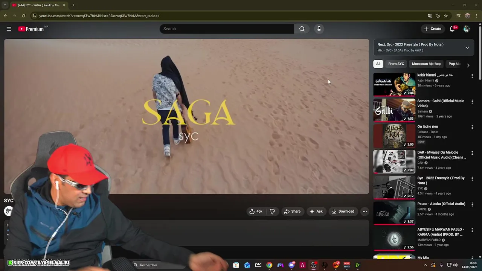Click the MARWAN PABLO channel name
The image size is (482, 271).
coord(429,240)
